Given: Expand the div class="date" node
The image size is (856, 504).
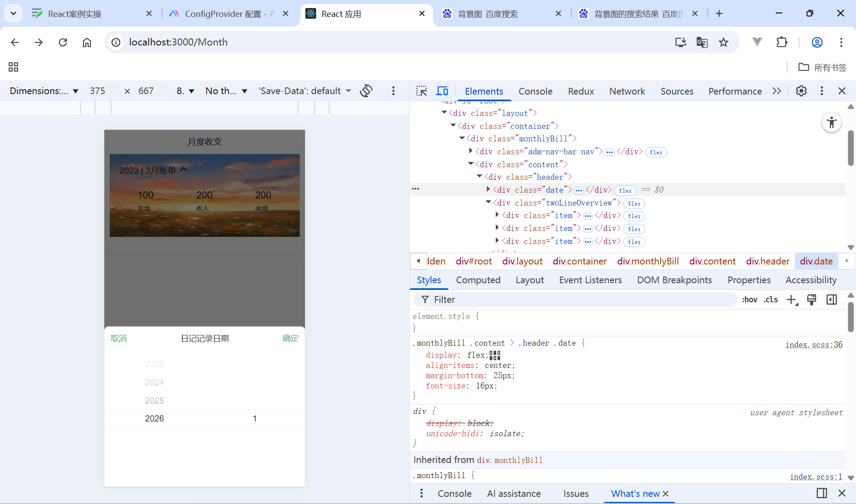Looking at the screenshot, I should click(x=488, y=190).
